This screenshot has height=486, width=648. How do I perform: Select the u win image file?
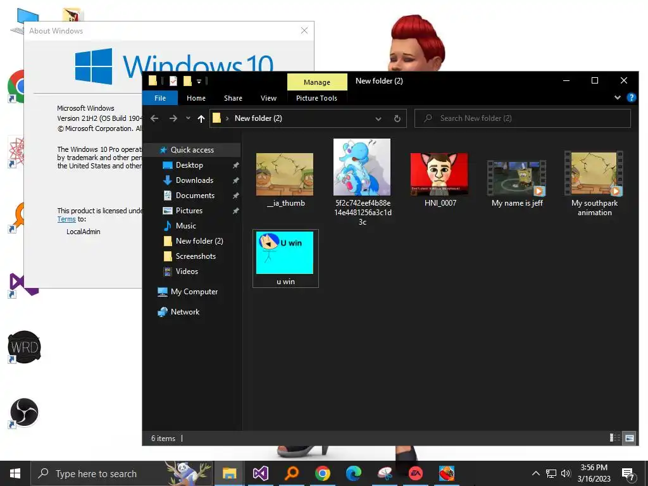285,258
